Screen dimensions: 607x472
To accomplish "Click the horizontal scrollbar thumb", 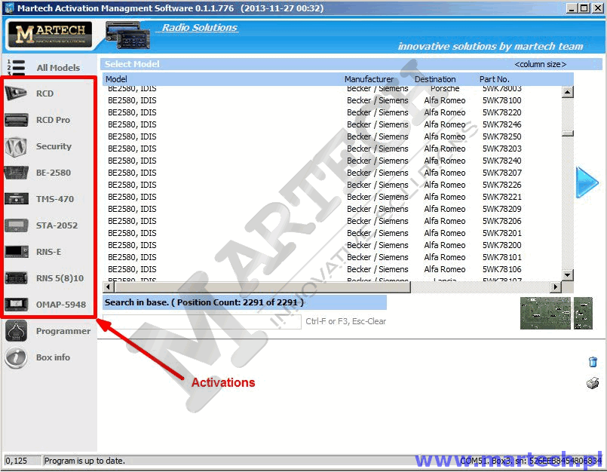I will (x=263, y=287).
